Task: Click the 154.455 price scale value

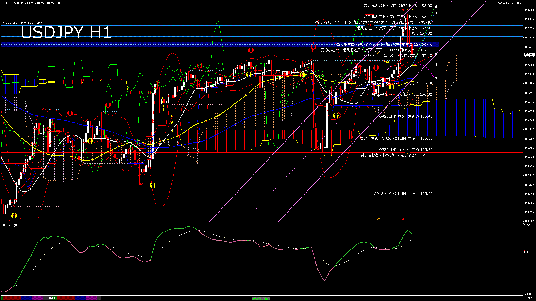Action: click(x=529, y=222)
